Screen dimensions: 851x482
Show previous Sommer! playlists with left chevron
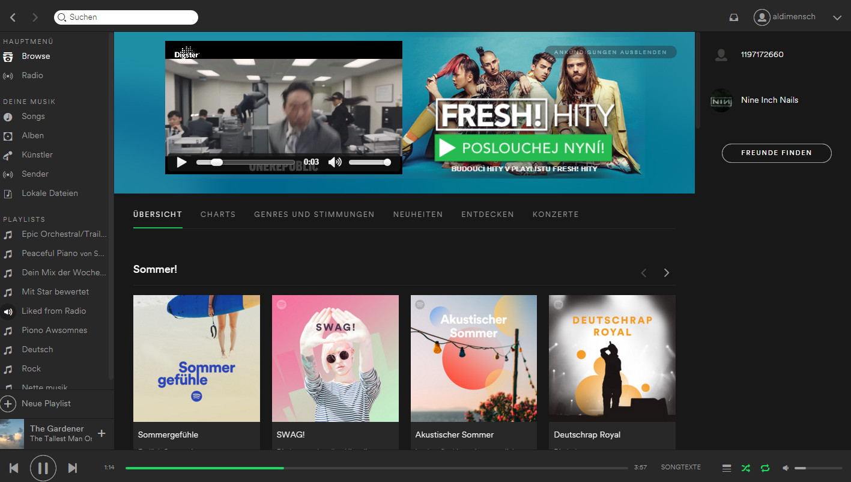tap(644, 273)
